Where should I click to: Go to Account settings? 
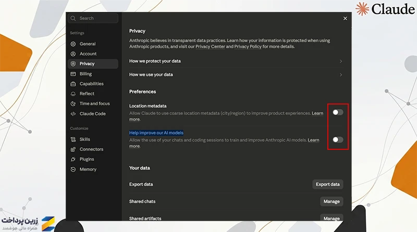pyautogui.click(x=93, y=54)
